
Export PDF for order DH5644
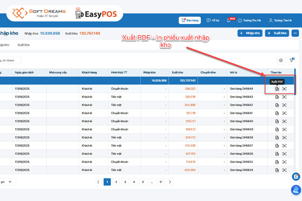point(277,89)
